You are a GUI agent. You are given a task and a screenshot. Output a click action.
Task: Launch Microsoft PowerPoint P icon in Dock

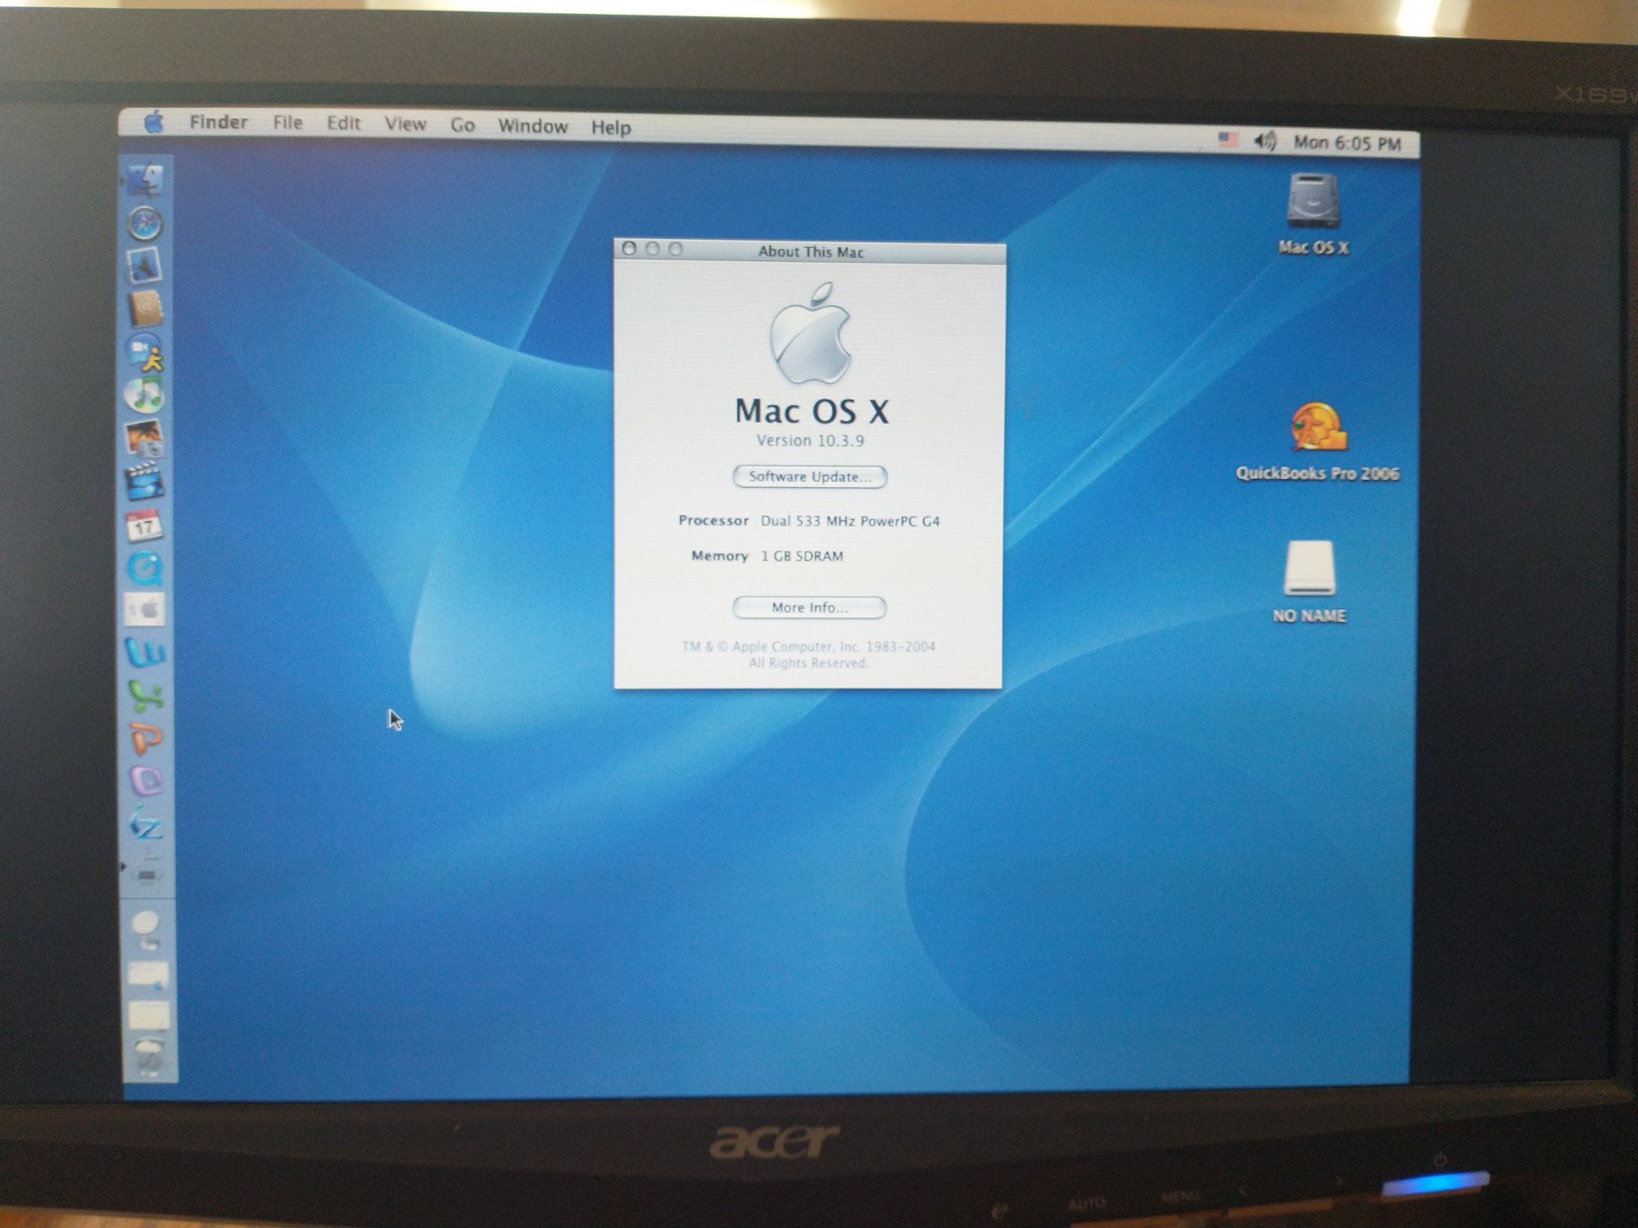pos(147,738)
